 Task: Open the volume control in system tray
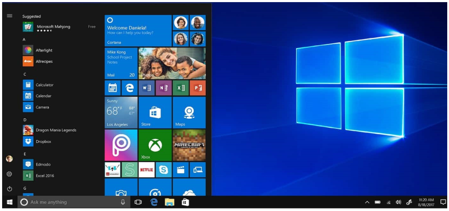point(399,202)
